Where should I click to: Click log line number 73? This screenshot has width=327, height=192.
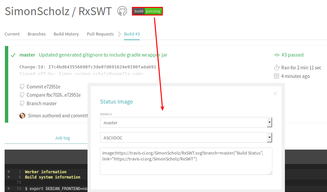point(19,182)
